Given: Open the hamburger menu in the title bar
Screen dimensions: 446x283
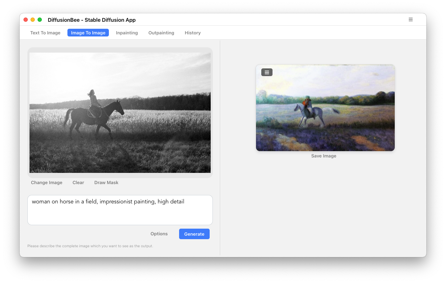Looking at the screenshot, I should coord(411,20).
